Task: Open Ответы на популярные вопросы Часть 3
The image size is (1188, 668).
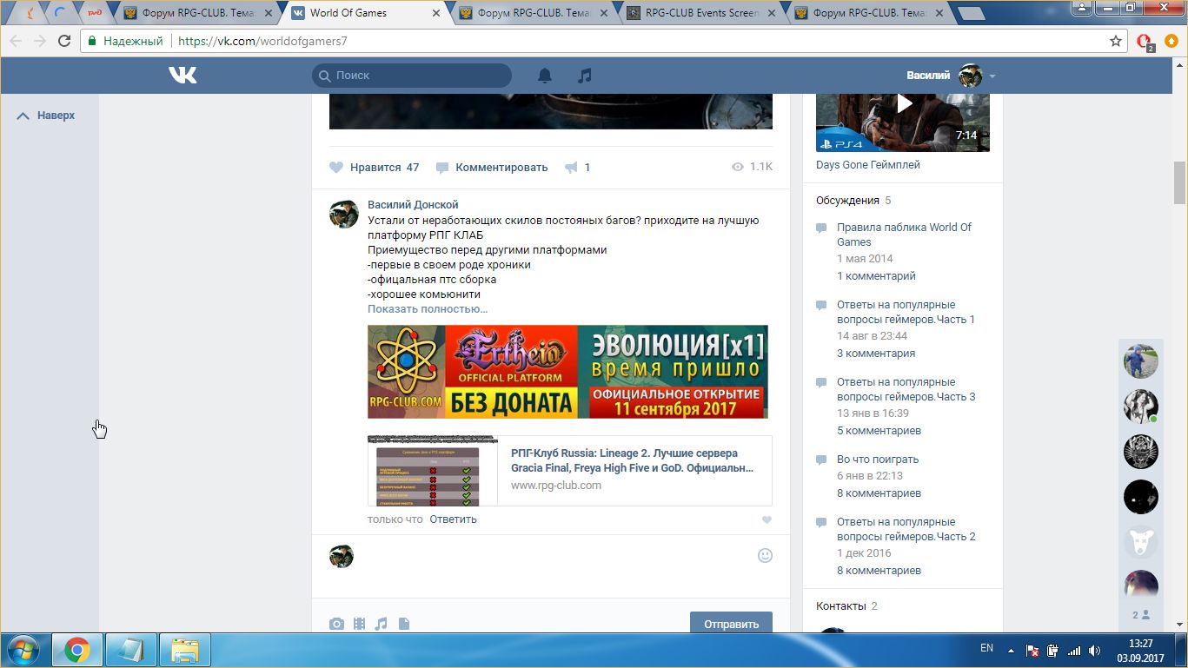Action: click(906, 389)
